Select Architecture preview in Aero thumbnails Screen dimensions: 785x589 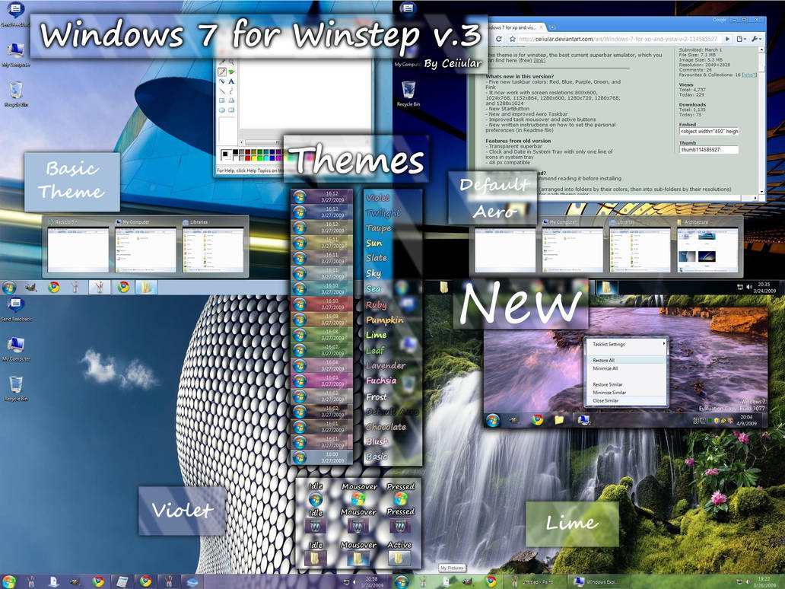tap(707, 246)
